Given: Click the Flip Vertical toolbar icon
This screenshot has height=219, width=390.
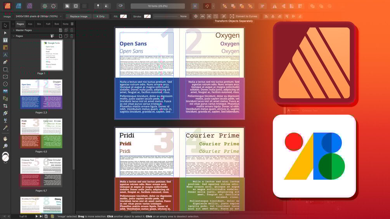Looking at the screenshot, I should point(283,6).
